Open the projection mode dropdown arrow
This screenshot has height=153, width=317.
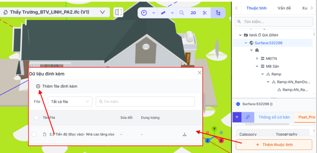[154, 13]
